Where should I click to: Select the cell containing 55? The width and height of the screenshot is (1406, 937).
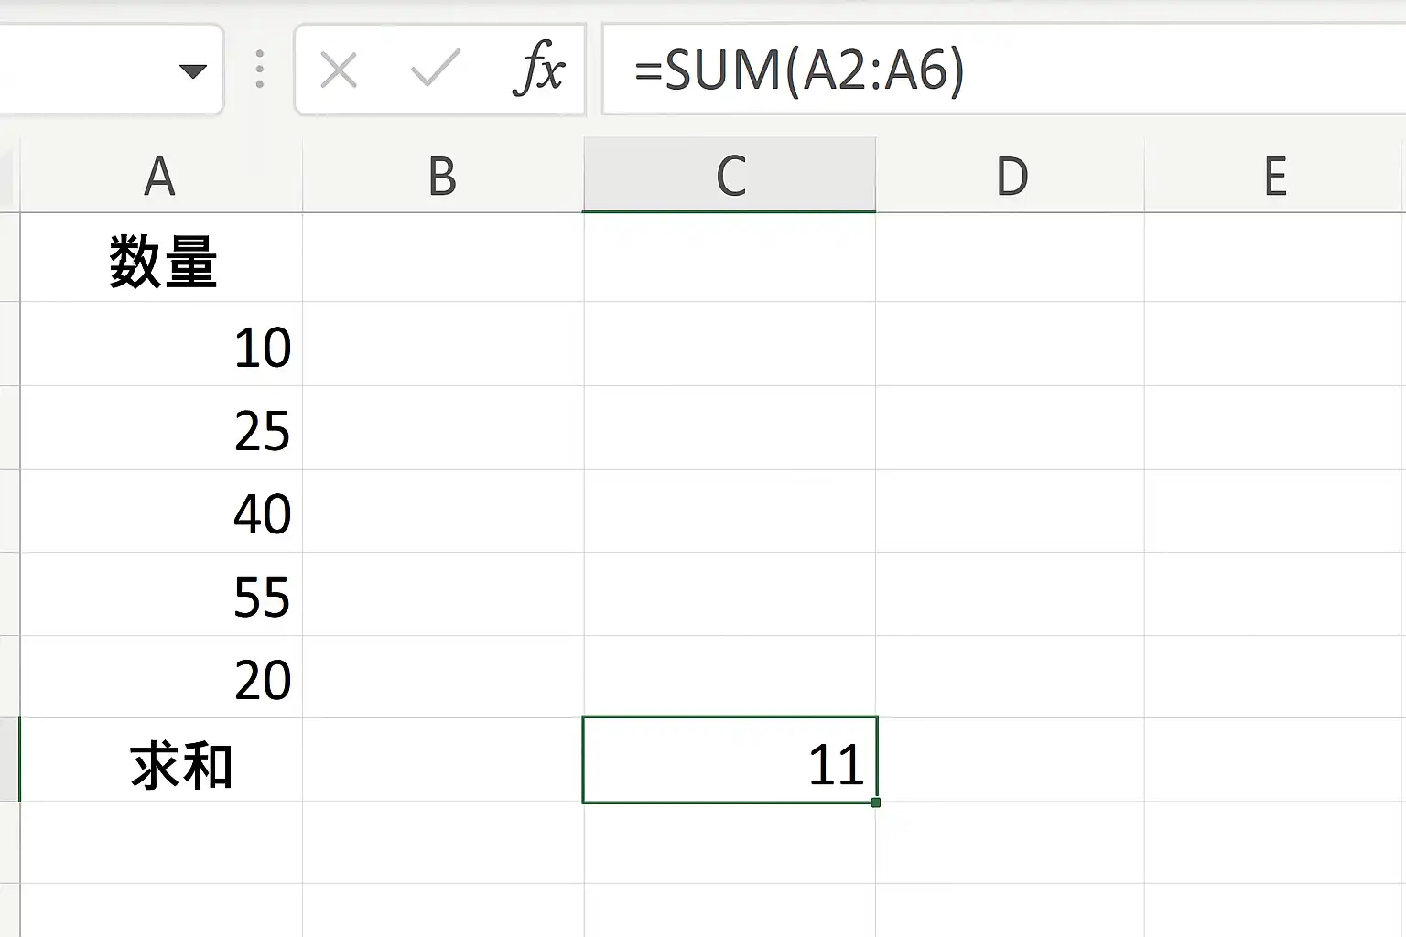point(161,595)
